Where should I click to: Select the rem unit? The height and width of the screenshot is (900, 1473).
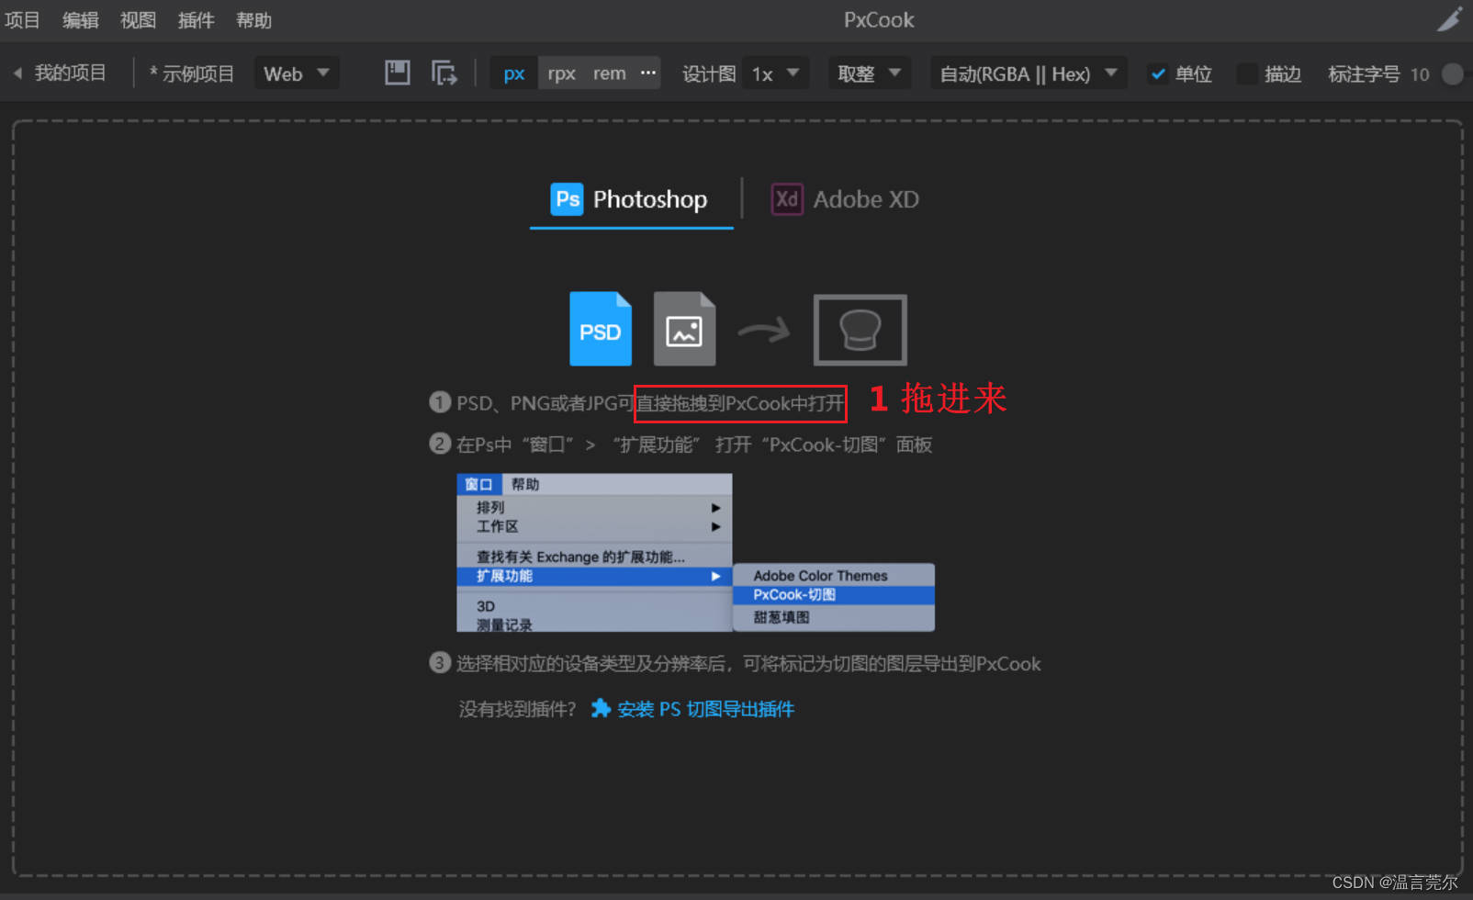click(609, 73)
